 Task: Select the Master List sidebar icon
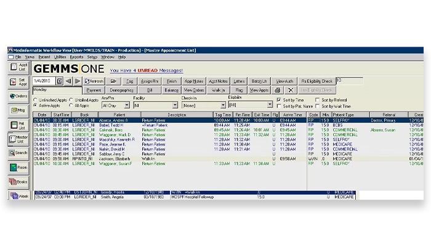(x=18, y=139)
